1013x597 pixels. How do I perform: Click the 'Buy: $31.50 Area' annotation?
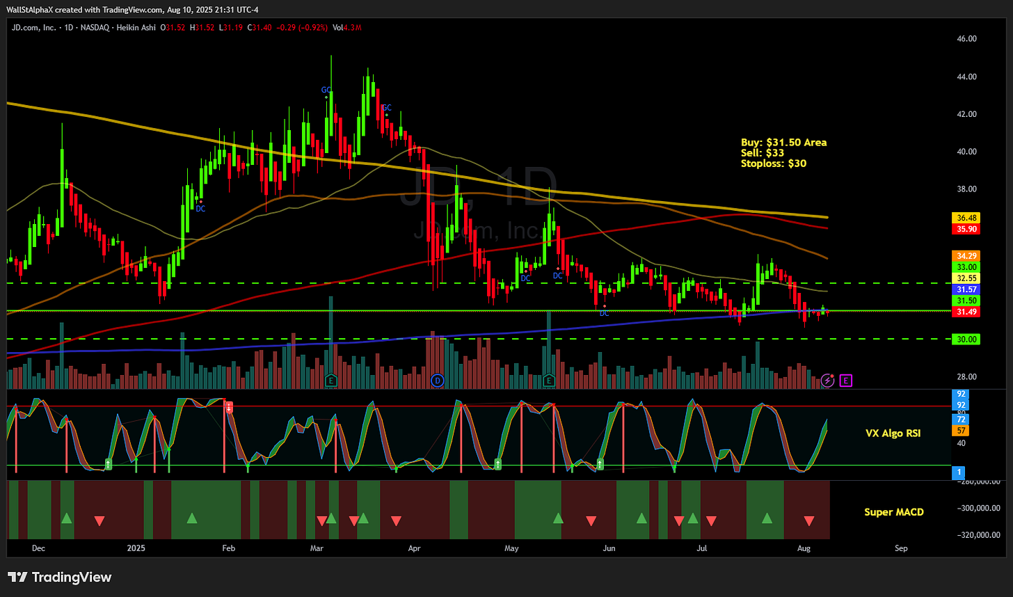pyautogui.click(x=784, y=142)
